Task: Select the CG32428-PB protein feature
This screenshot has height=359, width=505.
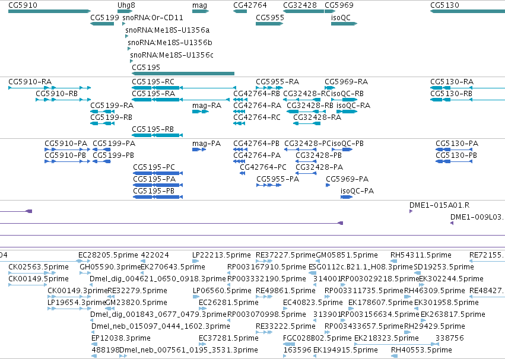Action: pyautogui.click(x=306, y=161)
